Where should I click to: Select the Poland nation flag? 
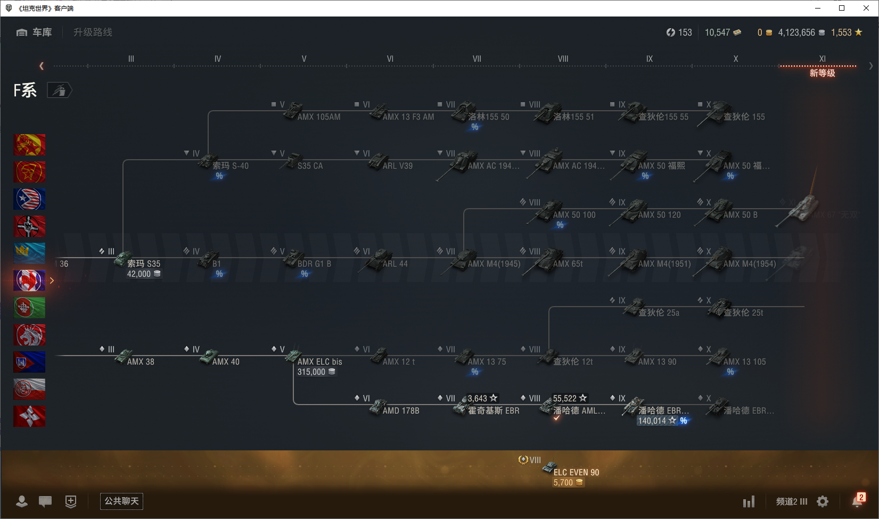pyautogui.click(x=29, y=389)
